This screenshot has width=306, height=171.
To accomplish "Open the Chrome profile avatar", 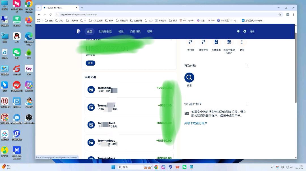I will pos(288,14).
